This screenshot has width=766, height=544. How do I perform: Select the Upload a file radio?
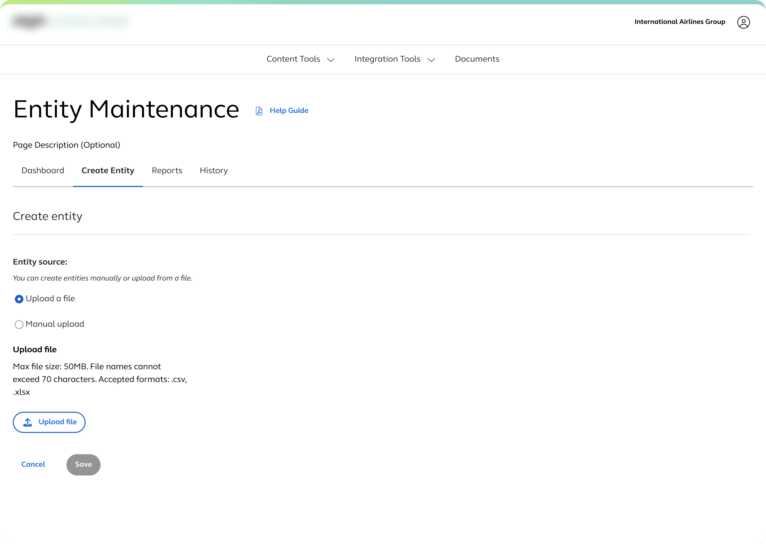(19, 299)
